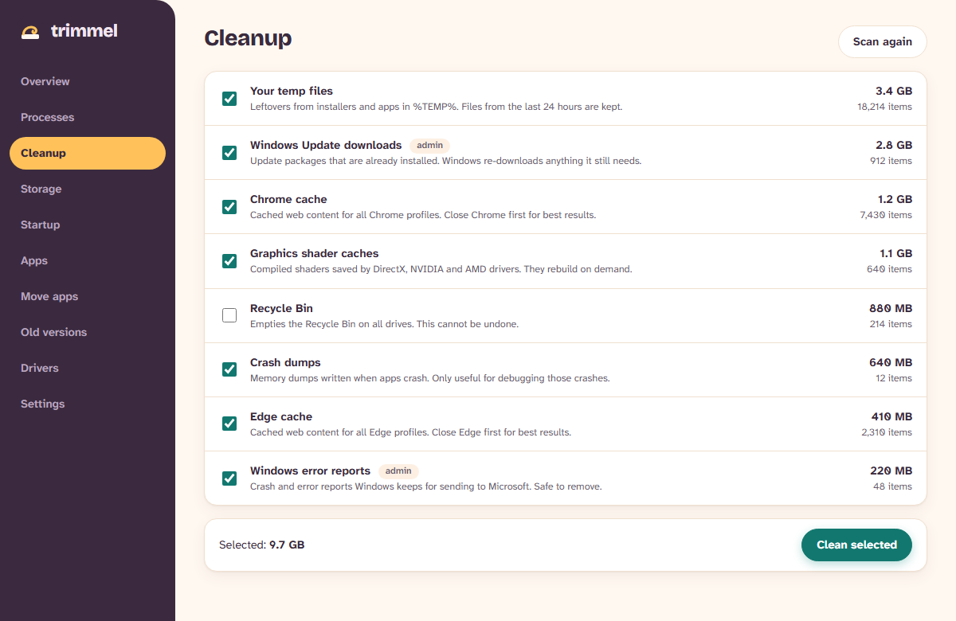The width and height of the screenshot is (956, 621).
Task: Click the 'Leftovers from installers' description
Action: pyautogui.click(x=437, y=107)
